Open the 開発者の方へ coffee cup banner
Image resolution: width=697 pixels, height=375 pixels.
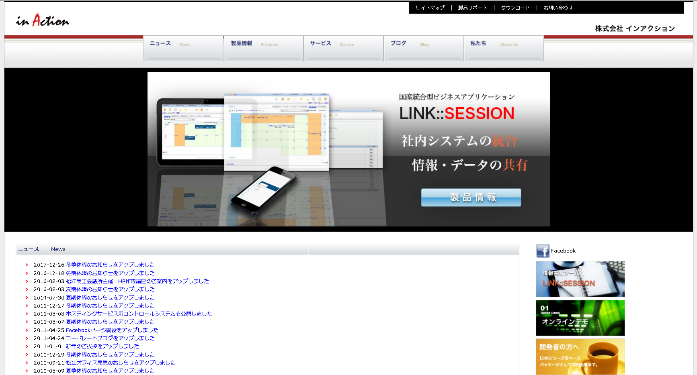(580, 357)
